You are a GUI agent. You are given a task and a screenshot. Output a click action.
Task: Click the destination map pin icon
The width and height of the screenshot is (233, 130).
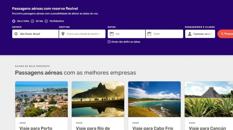point(63,34)
